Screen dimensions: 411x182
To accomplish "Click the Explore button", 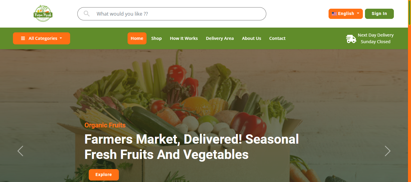I will click(104, 175).
